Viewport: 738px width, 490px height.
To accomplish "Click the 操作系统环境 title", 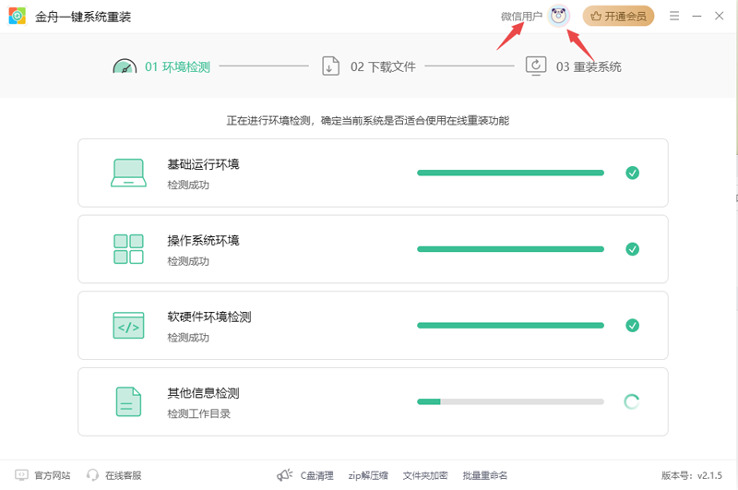I will (203, 241).
